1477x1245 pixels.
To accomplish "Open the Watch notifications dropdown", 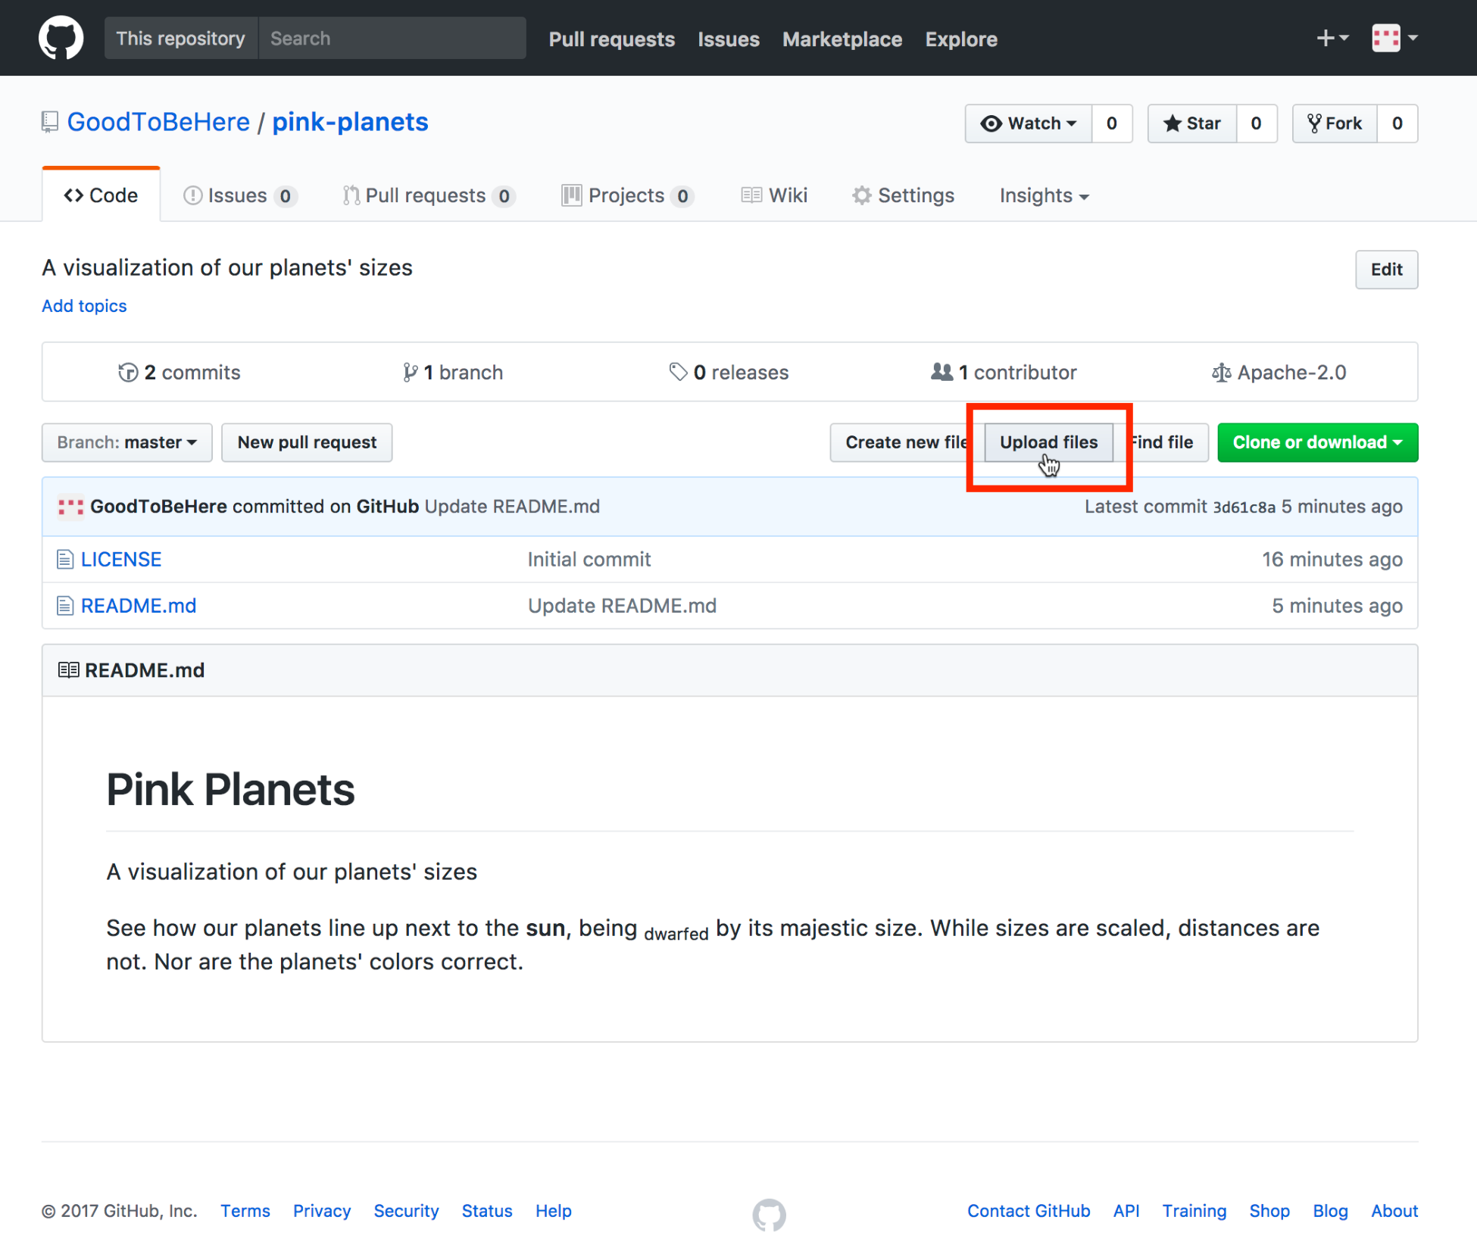I will pos(1029,123).
